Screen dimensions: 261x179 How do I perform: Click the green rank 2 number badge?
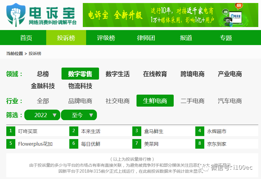(x=74, y=131)
